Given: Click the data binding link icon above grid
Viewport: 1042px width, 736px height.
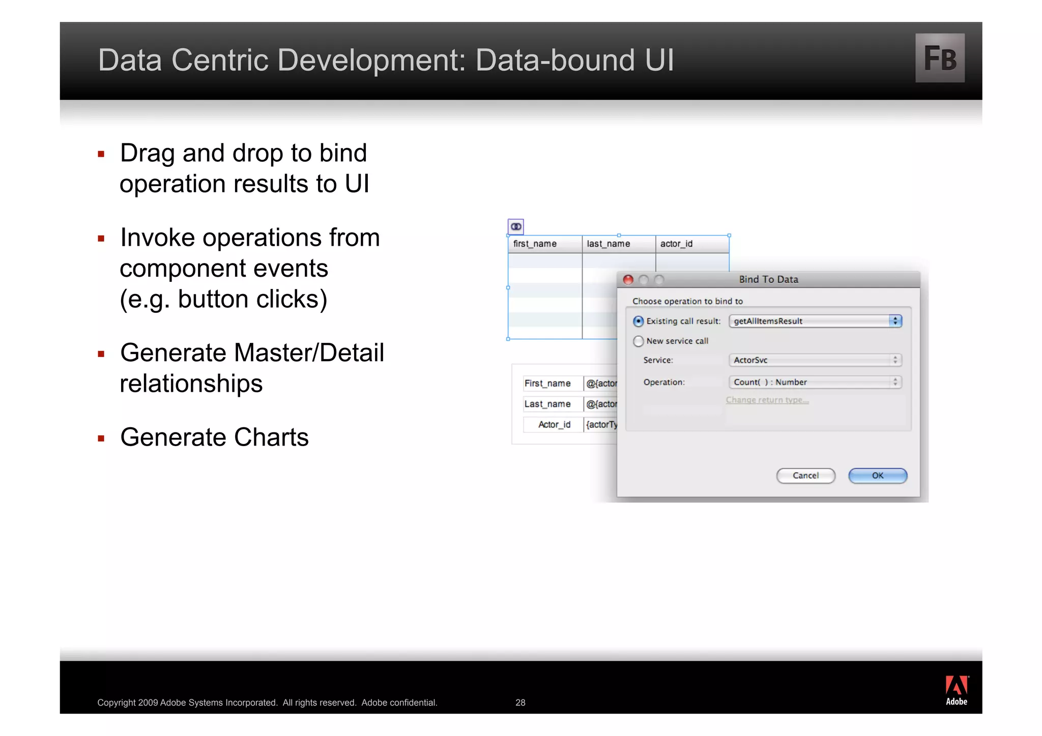Looking at the screenshot, I should (516, 226).
